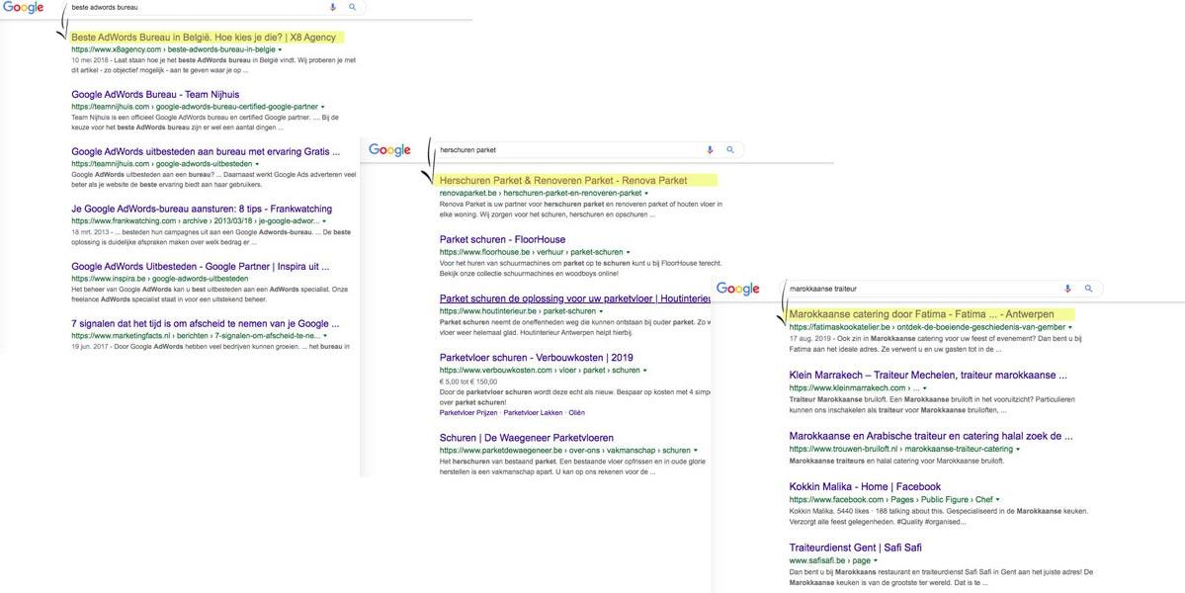Expand dropdown arrow after verbouwkosten.com URL
Screen dimensions: 1185x593
click(645, 371)
